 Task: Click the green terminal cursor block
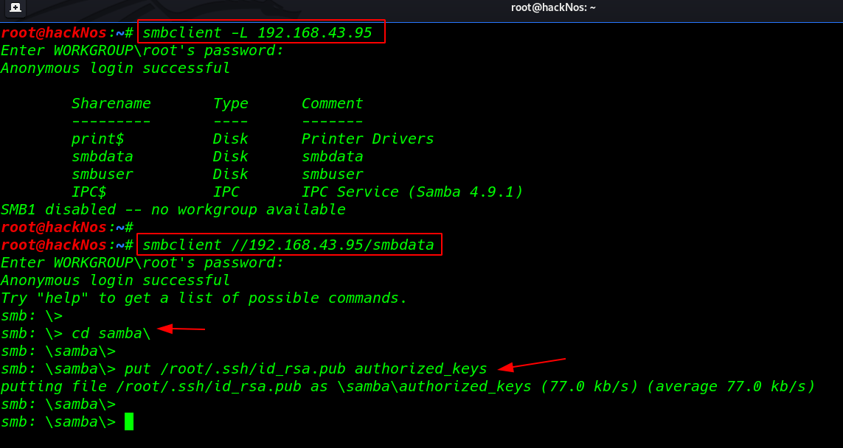pos(129,421)
